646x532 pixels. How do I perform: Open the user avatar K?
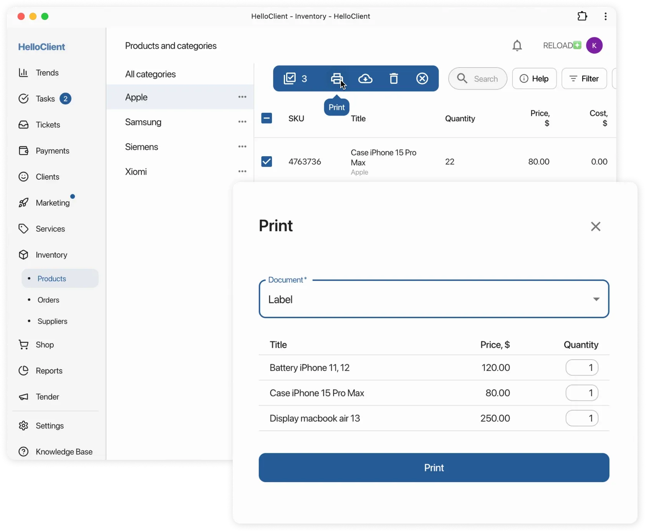[x=594, y=46]
